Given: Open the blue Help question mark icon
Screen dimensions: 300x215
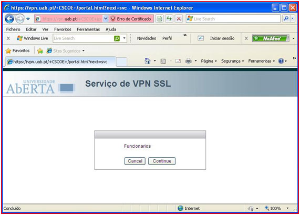Looking at the screenshot, I should pyautogui.click(x=281, y=61).
